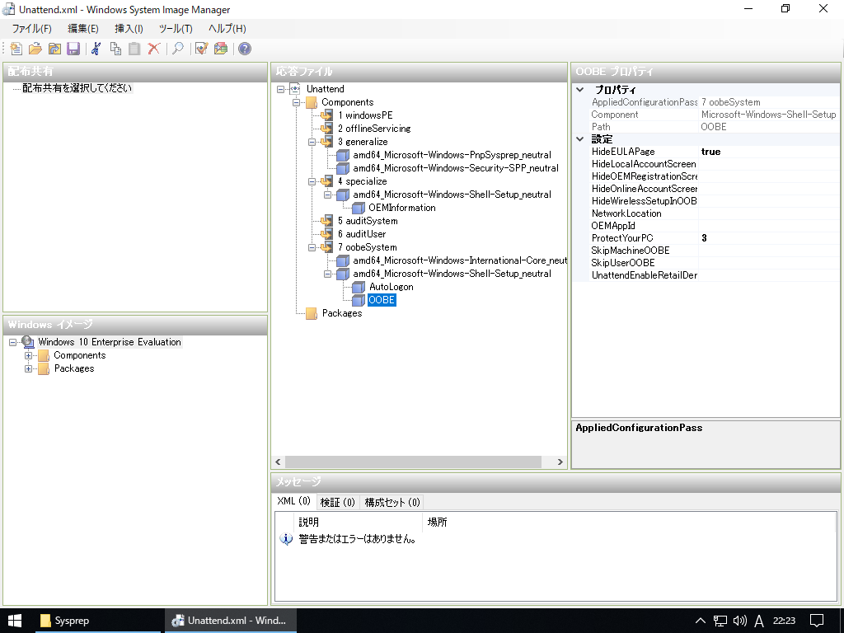Click the ProtectYourPC value field
The height and width of the screenshot is (633, 844).
point(768,238)
